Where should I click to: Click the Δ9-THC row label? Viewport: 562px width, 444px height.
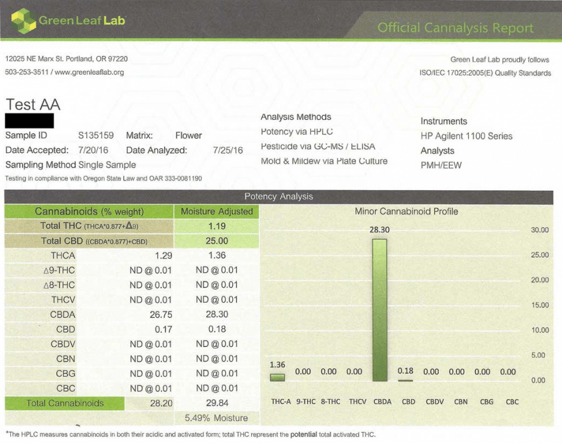pos(59,270)
